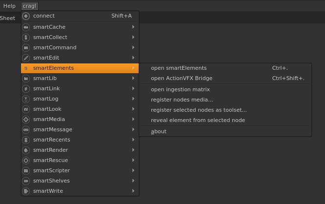The image size is (325, 204).
Task: Click the smartRecents label
Action: (x=52, y=140)
